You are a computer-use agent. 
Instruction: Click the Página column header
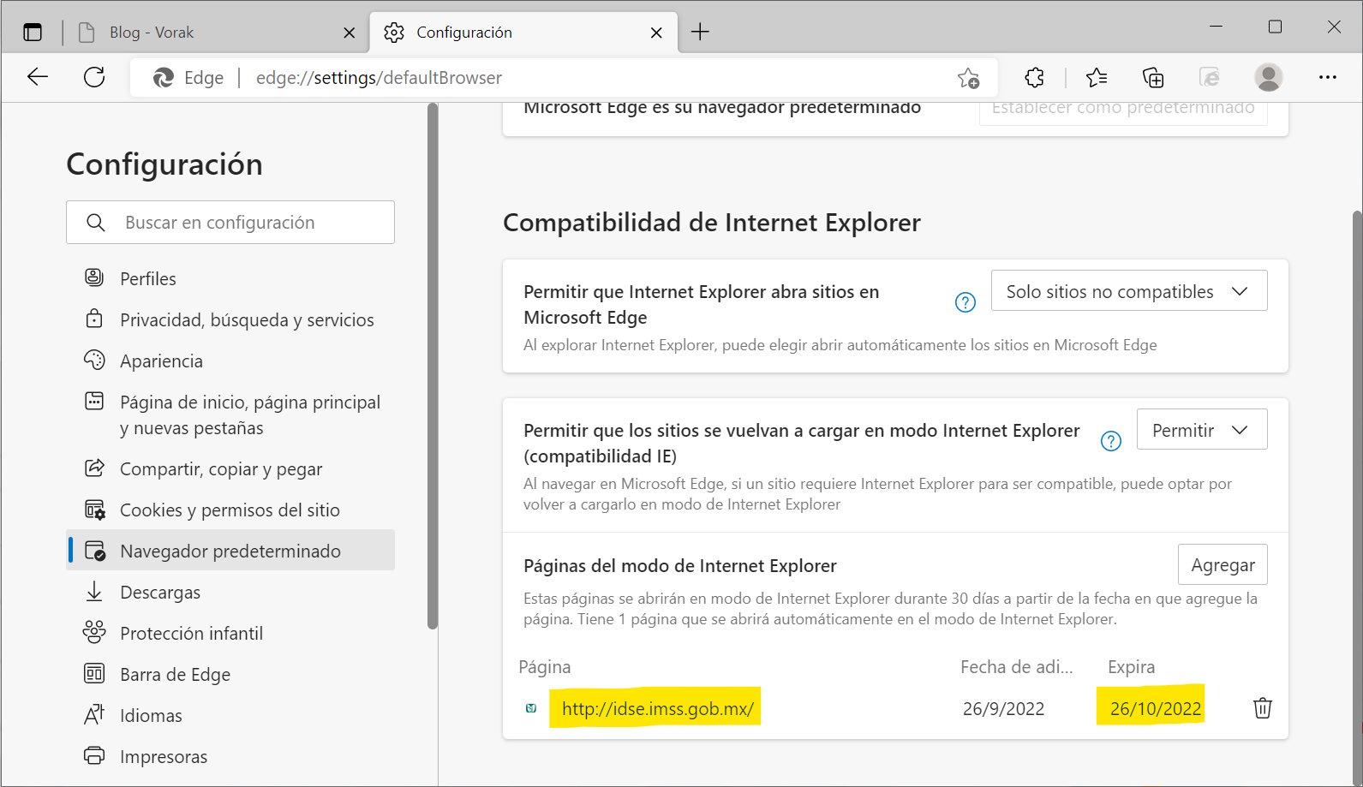tap(545, 667)
